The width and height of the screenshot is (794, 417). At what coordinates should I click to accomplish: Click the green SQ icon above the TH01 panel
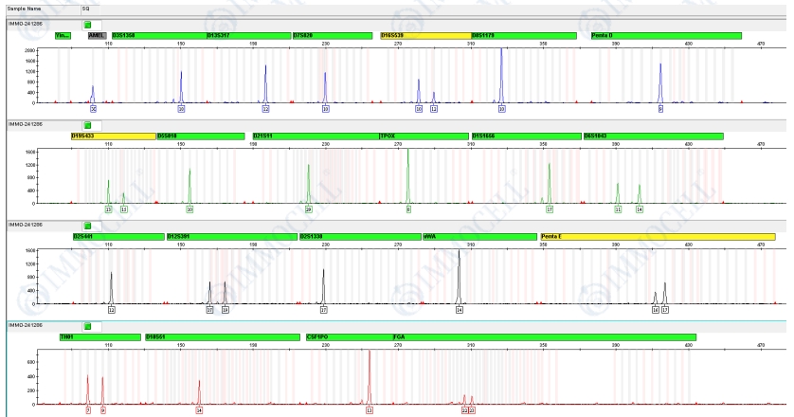87,326
